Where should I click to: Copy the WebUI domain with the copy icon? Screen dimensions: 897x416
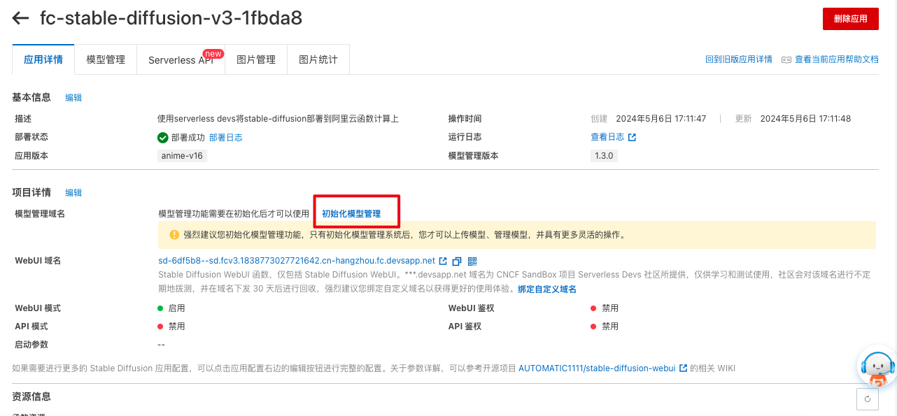tap(457, 261)
